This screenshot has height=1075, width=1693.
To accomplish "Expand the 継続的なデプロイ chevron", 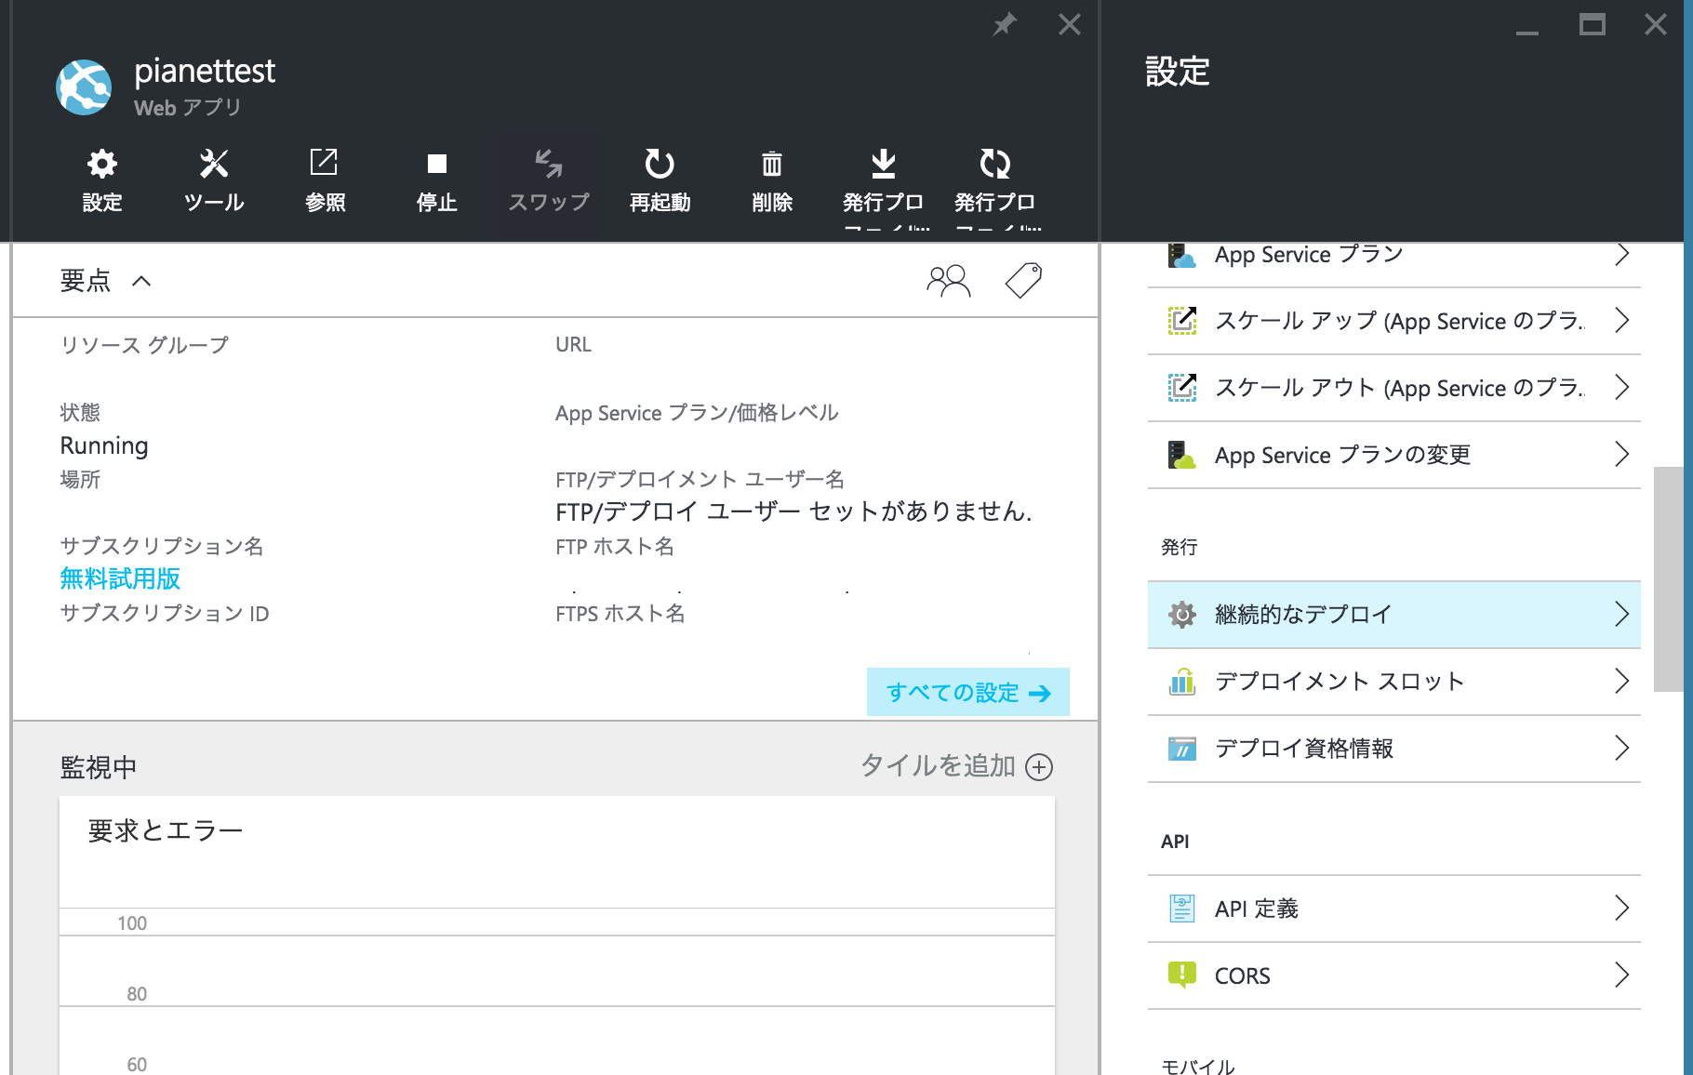I will pyautogui.click(x=1622, y=615).
